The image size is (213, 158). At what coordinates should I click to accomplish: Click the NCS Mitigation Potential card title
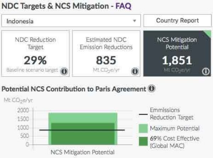(x=177, y=43)
